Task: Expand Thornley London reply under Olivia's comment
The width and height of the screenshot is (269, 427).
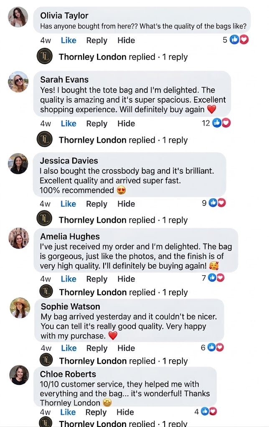Action: click(x=123, y=57)
